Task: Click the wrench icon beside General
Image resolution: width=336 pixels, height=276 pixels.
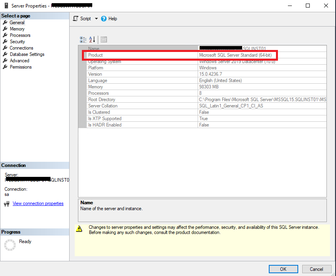Action: pos(5,23)
